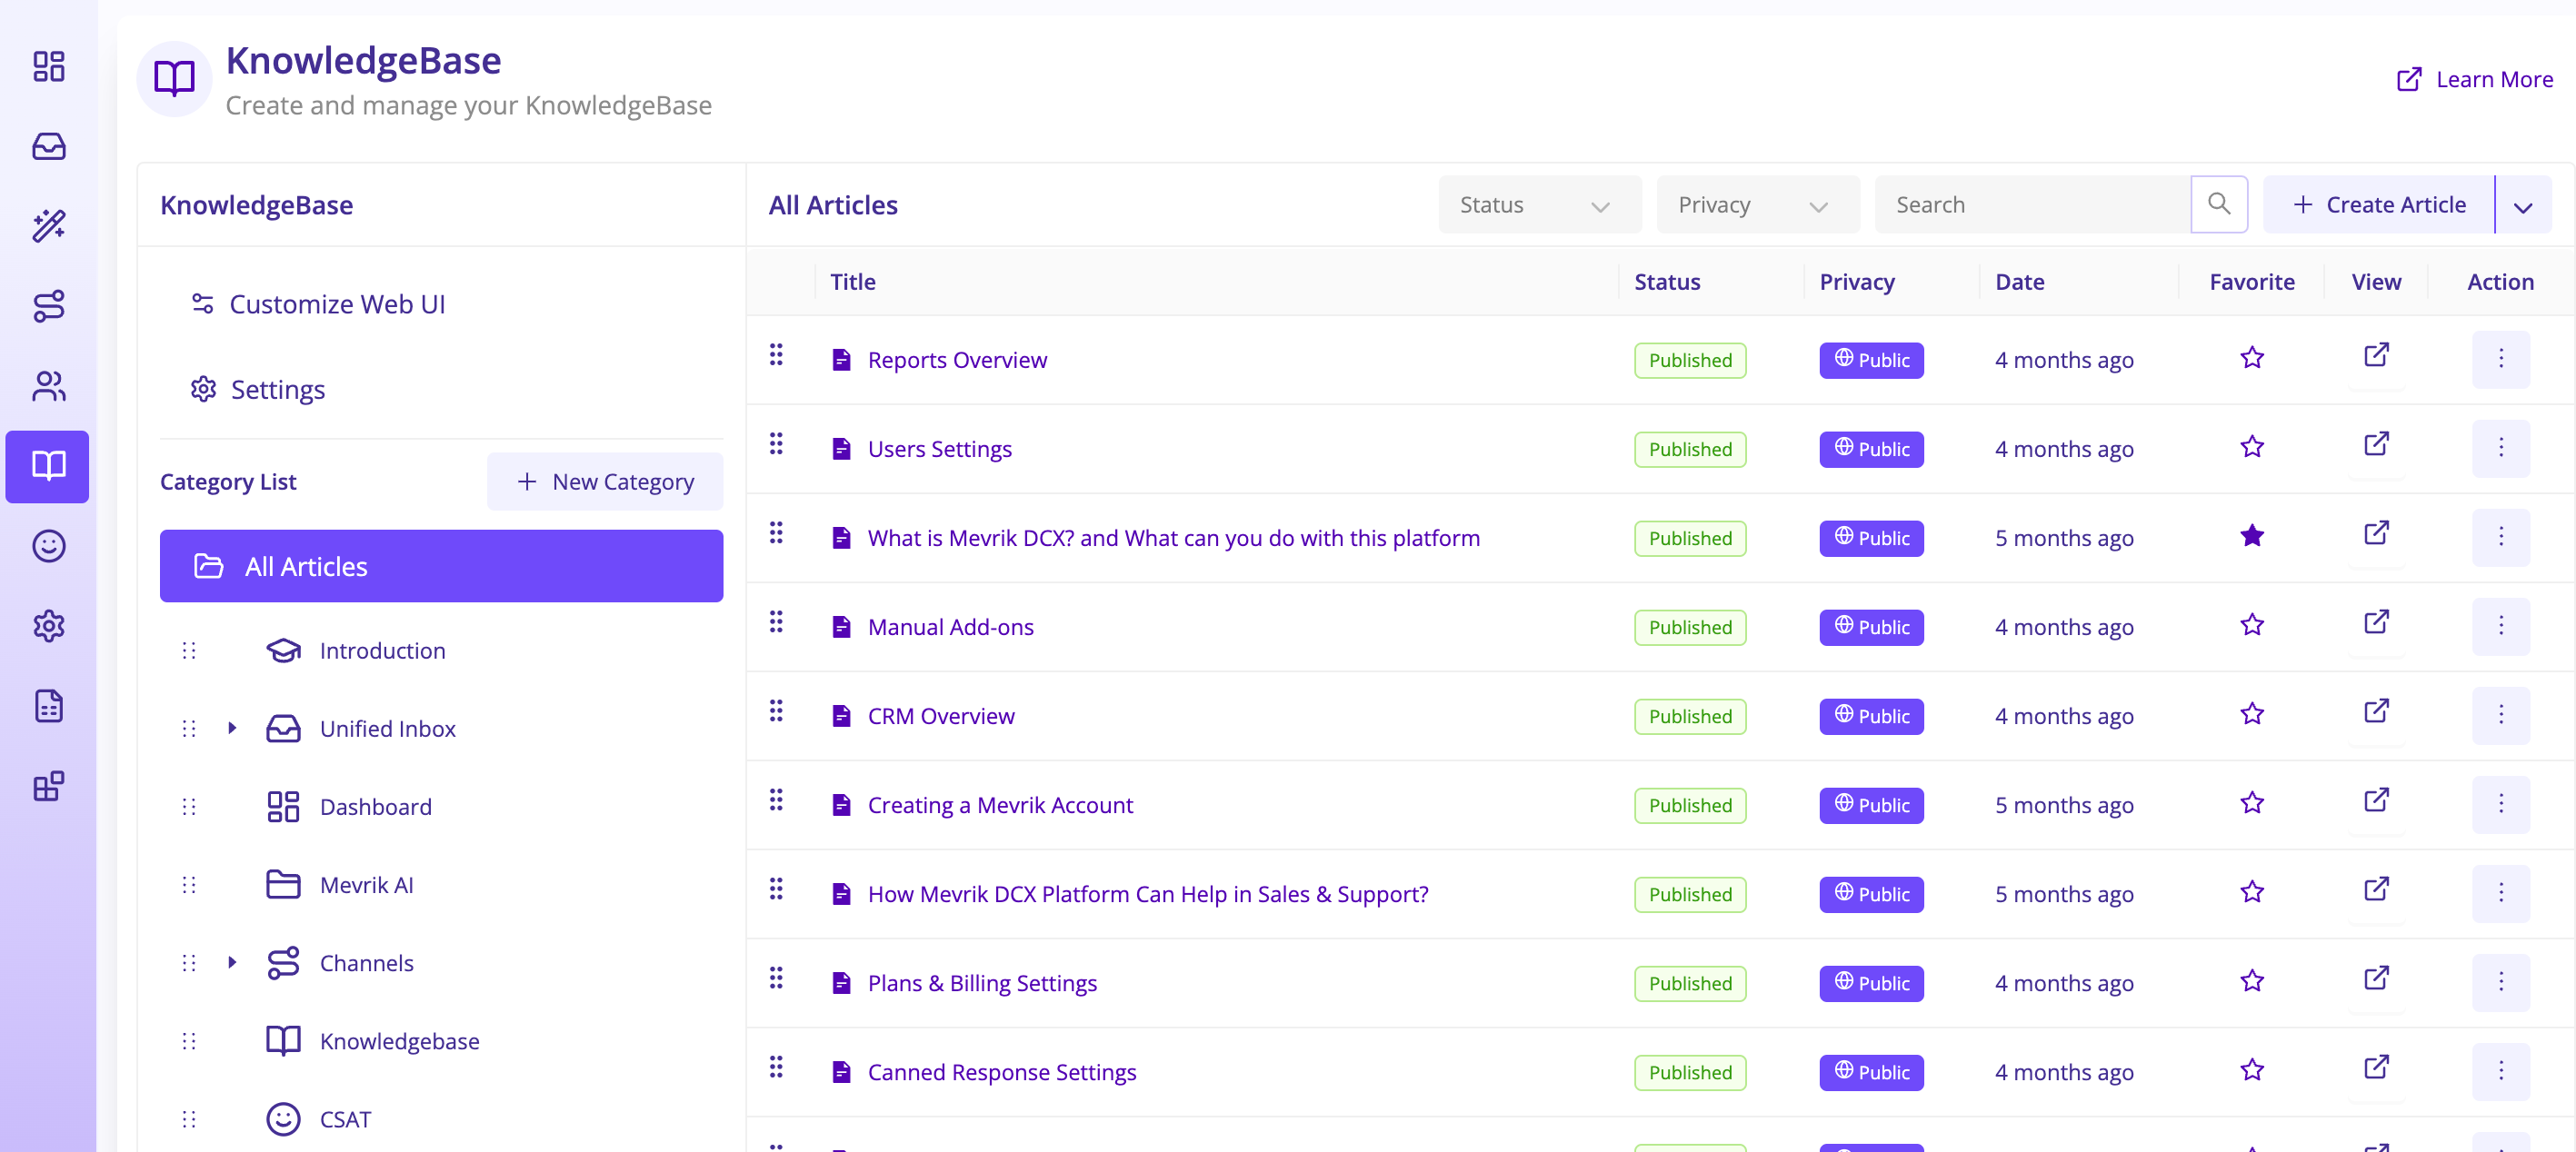This screenshot has width=2576, height=1152.
Task: Open the Mevrik AI category
Action: pyautogui.click(x=366, y=884)
